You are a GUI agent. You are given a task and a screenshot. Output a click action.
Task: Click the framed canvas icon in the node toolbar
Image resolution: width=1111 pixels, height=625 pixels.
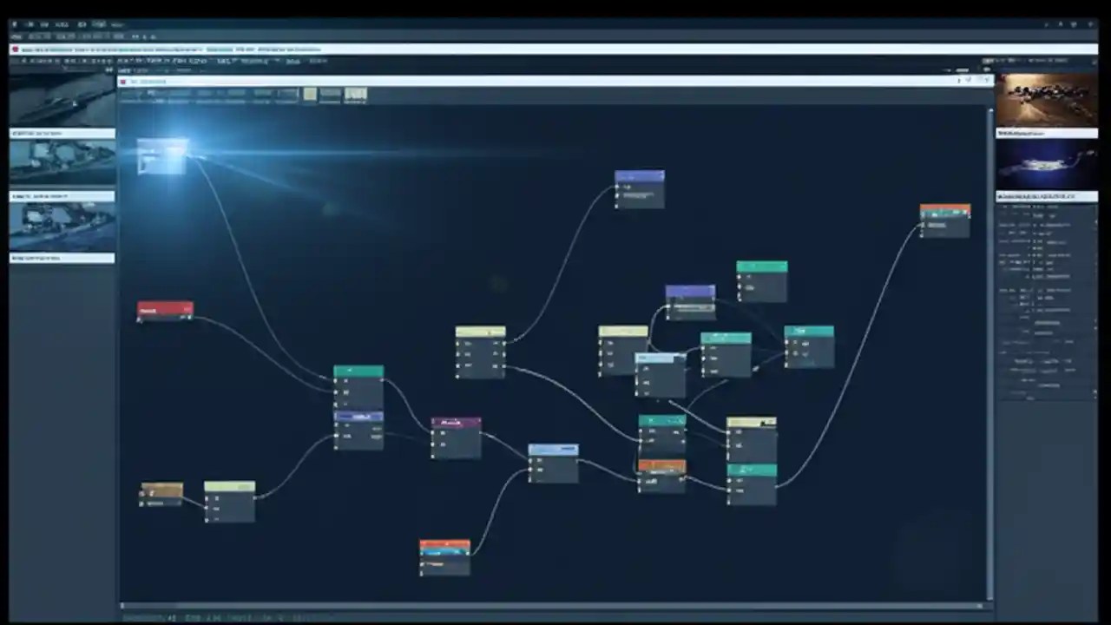(356, 94)
